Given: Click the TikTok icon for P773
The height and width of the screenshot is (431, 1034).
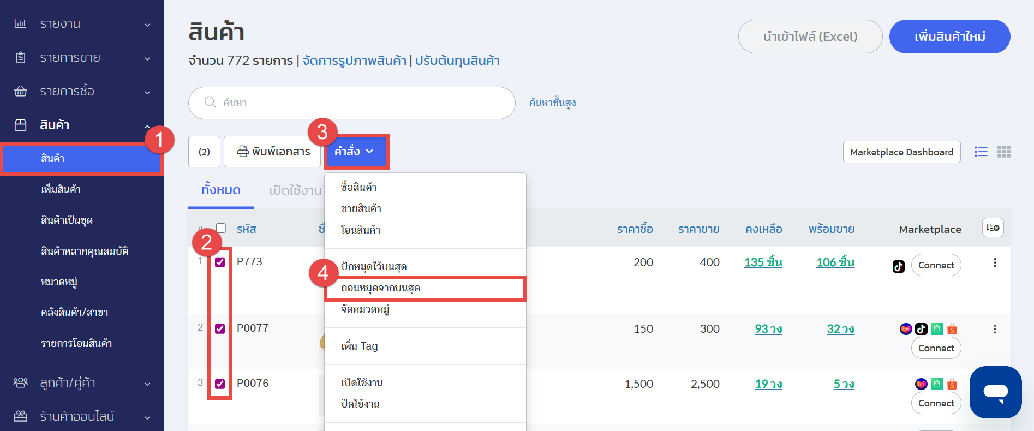Looking at the screenshot, I should coord(898,266).
